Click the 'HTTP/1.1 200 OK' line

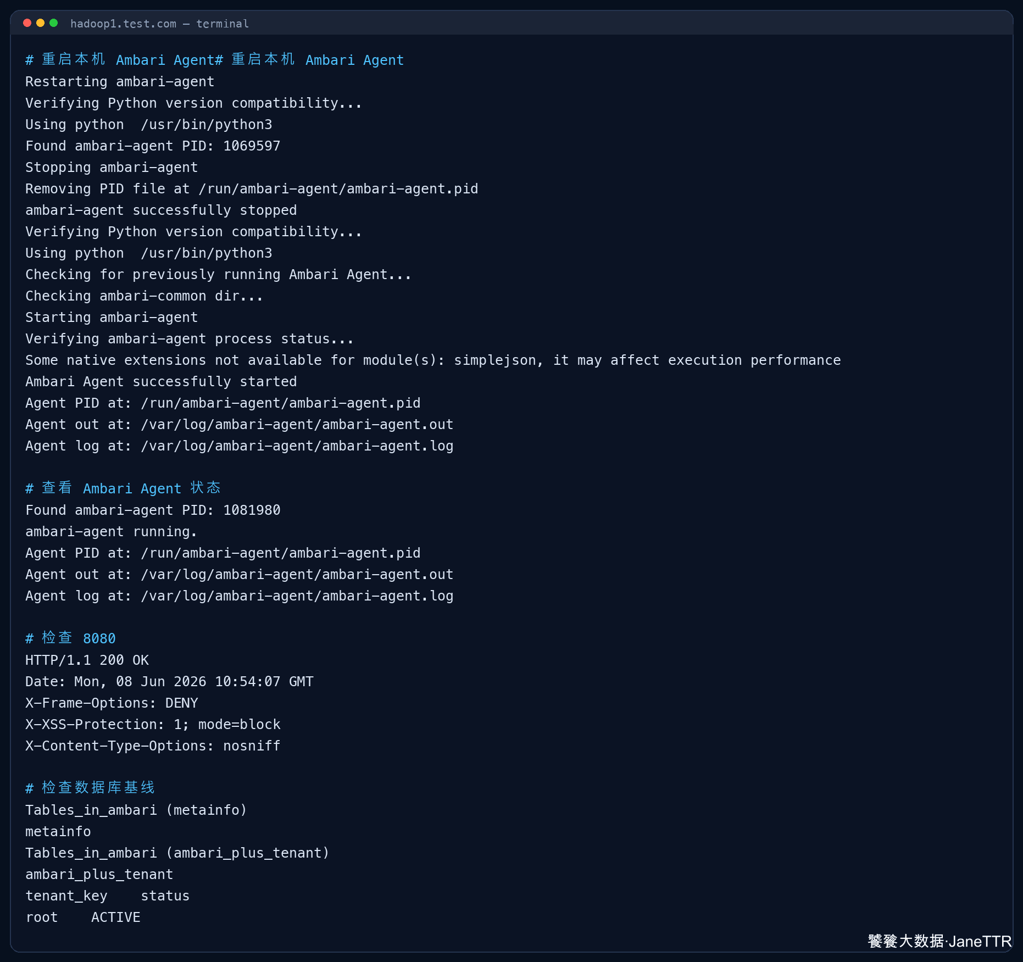coord(87,660)
